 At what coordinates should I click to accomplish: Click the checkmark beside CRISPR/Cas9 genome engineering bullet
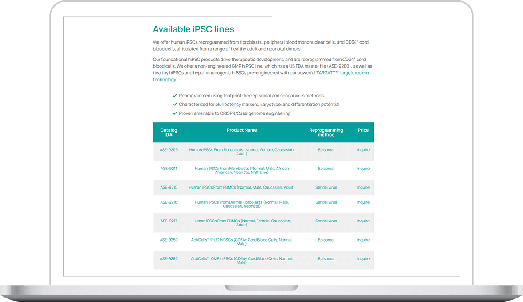pos(175,113)
